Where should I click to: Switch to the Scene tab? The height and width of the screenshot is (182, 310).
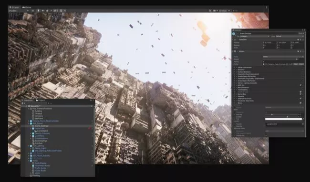tap(14, 7)
